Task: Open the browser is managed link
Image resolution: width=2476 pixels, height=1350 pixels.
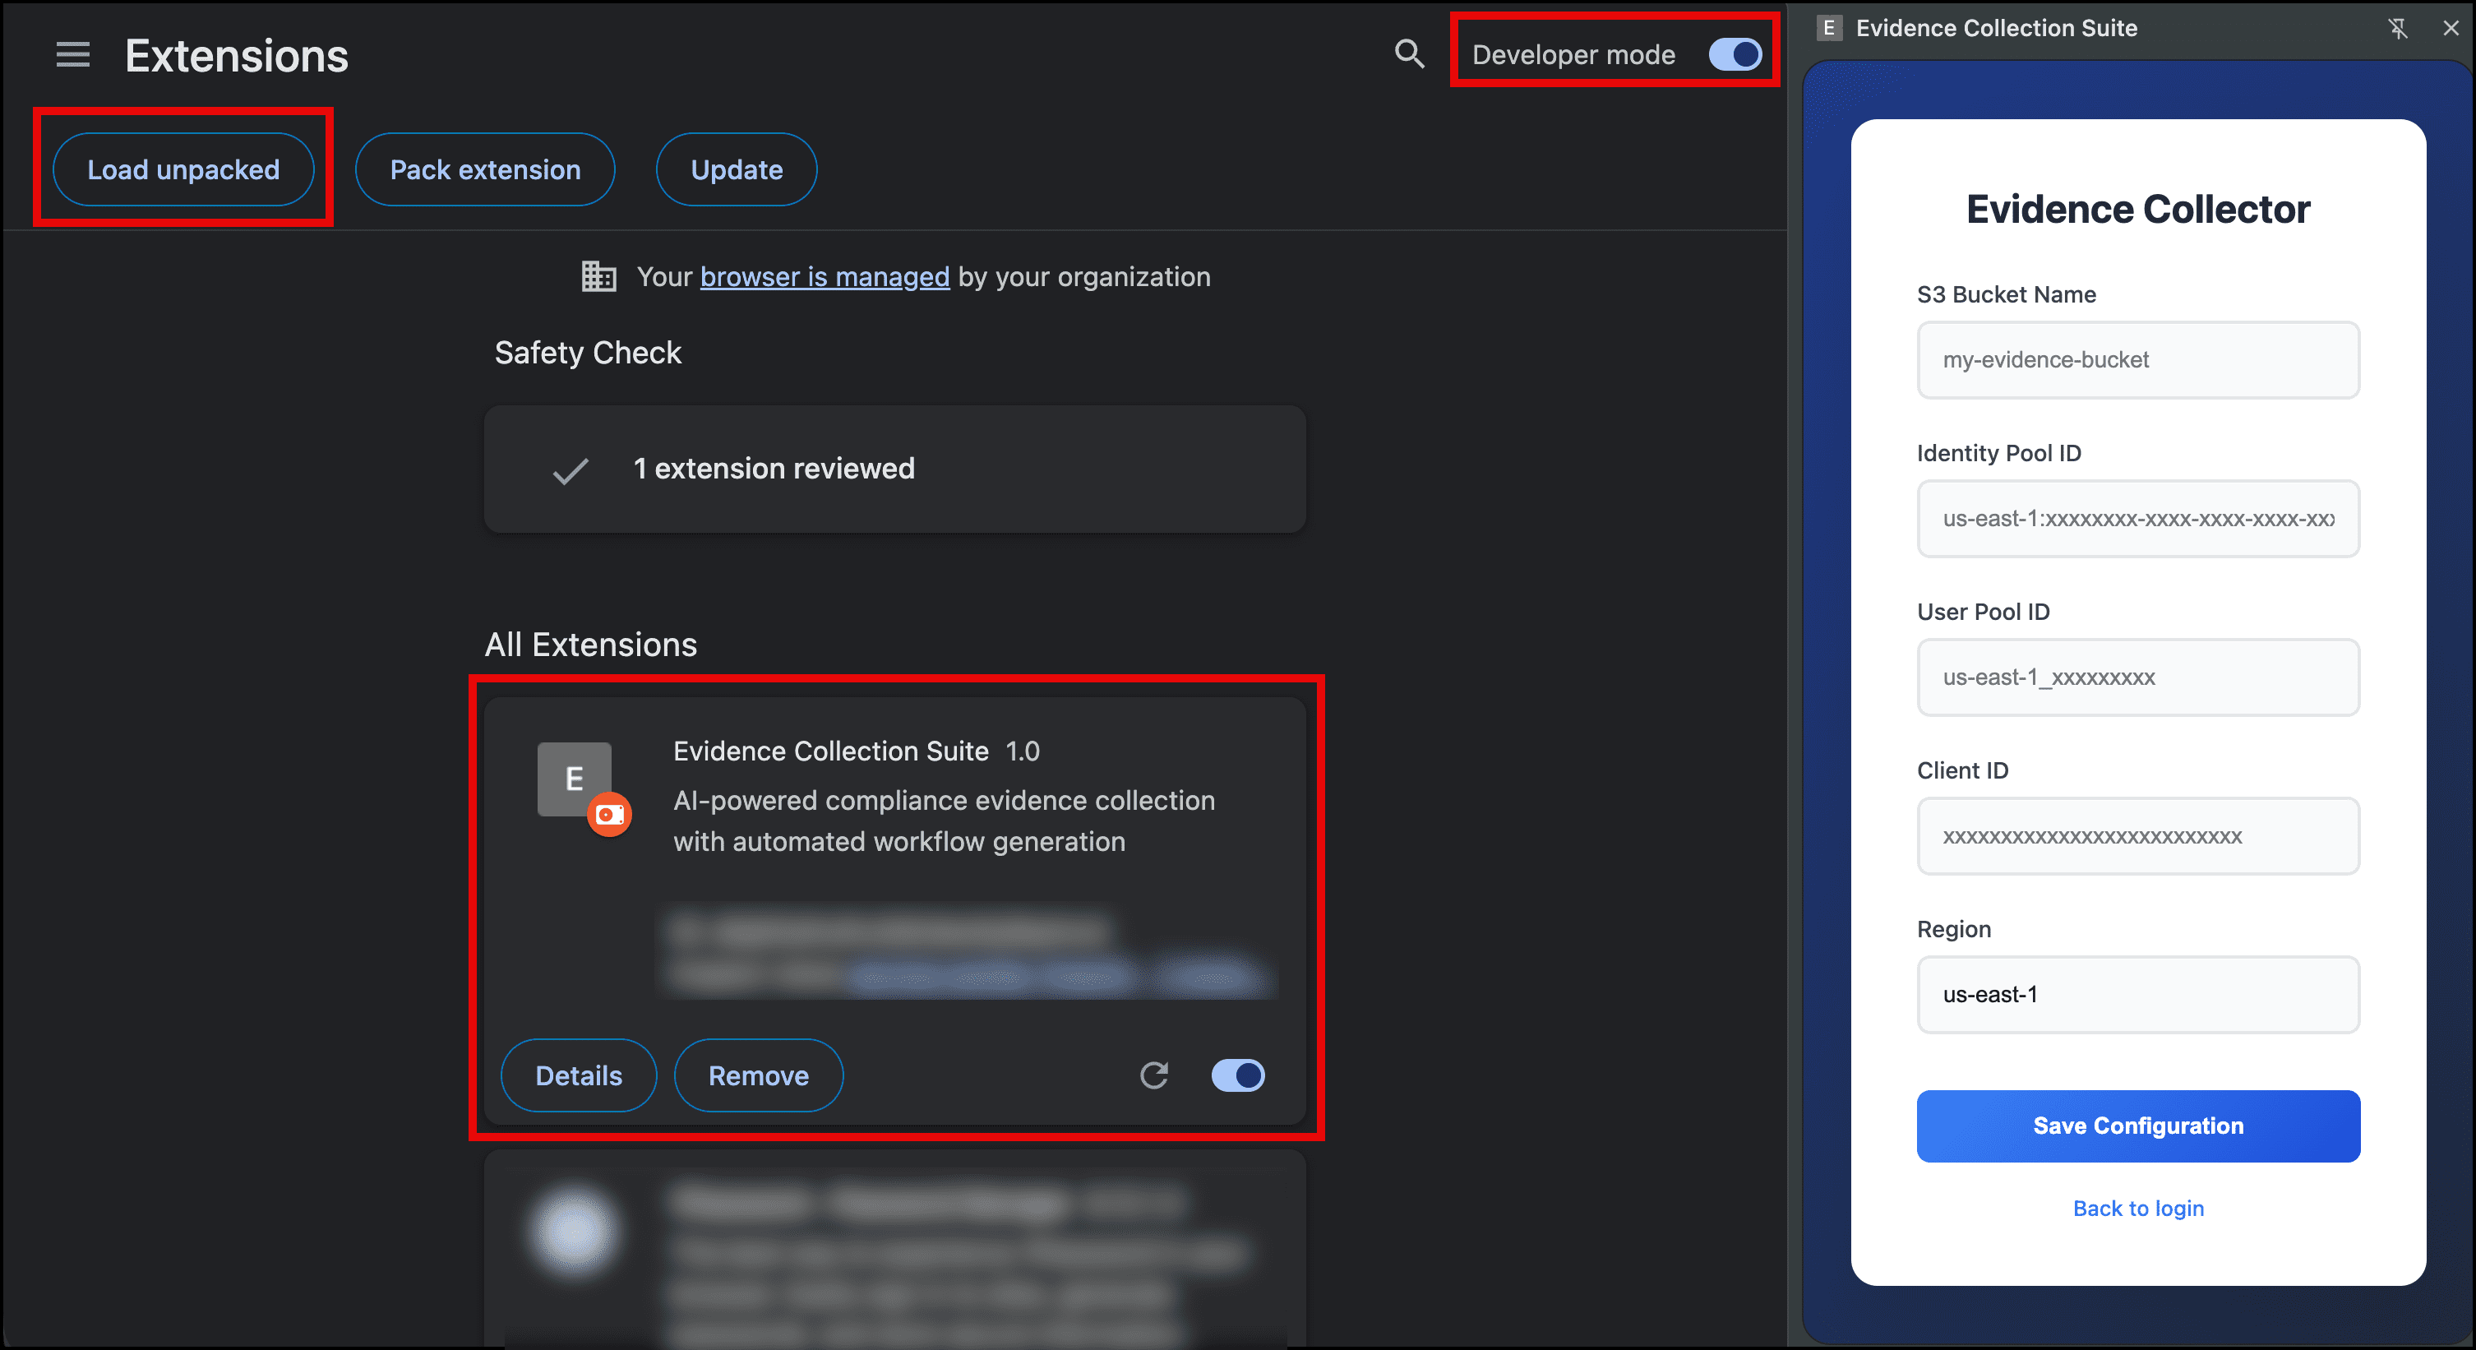Action: tap(825, 277)
